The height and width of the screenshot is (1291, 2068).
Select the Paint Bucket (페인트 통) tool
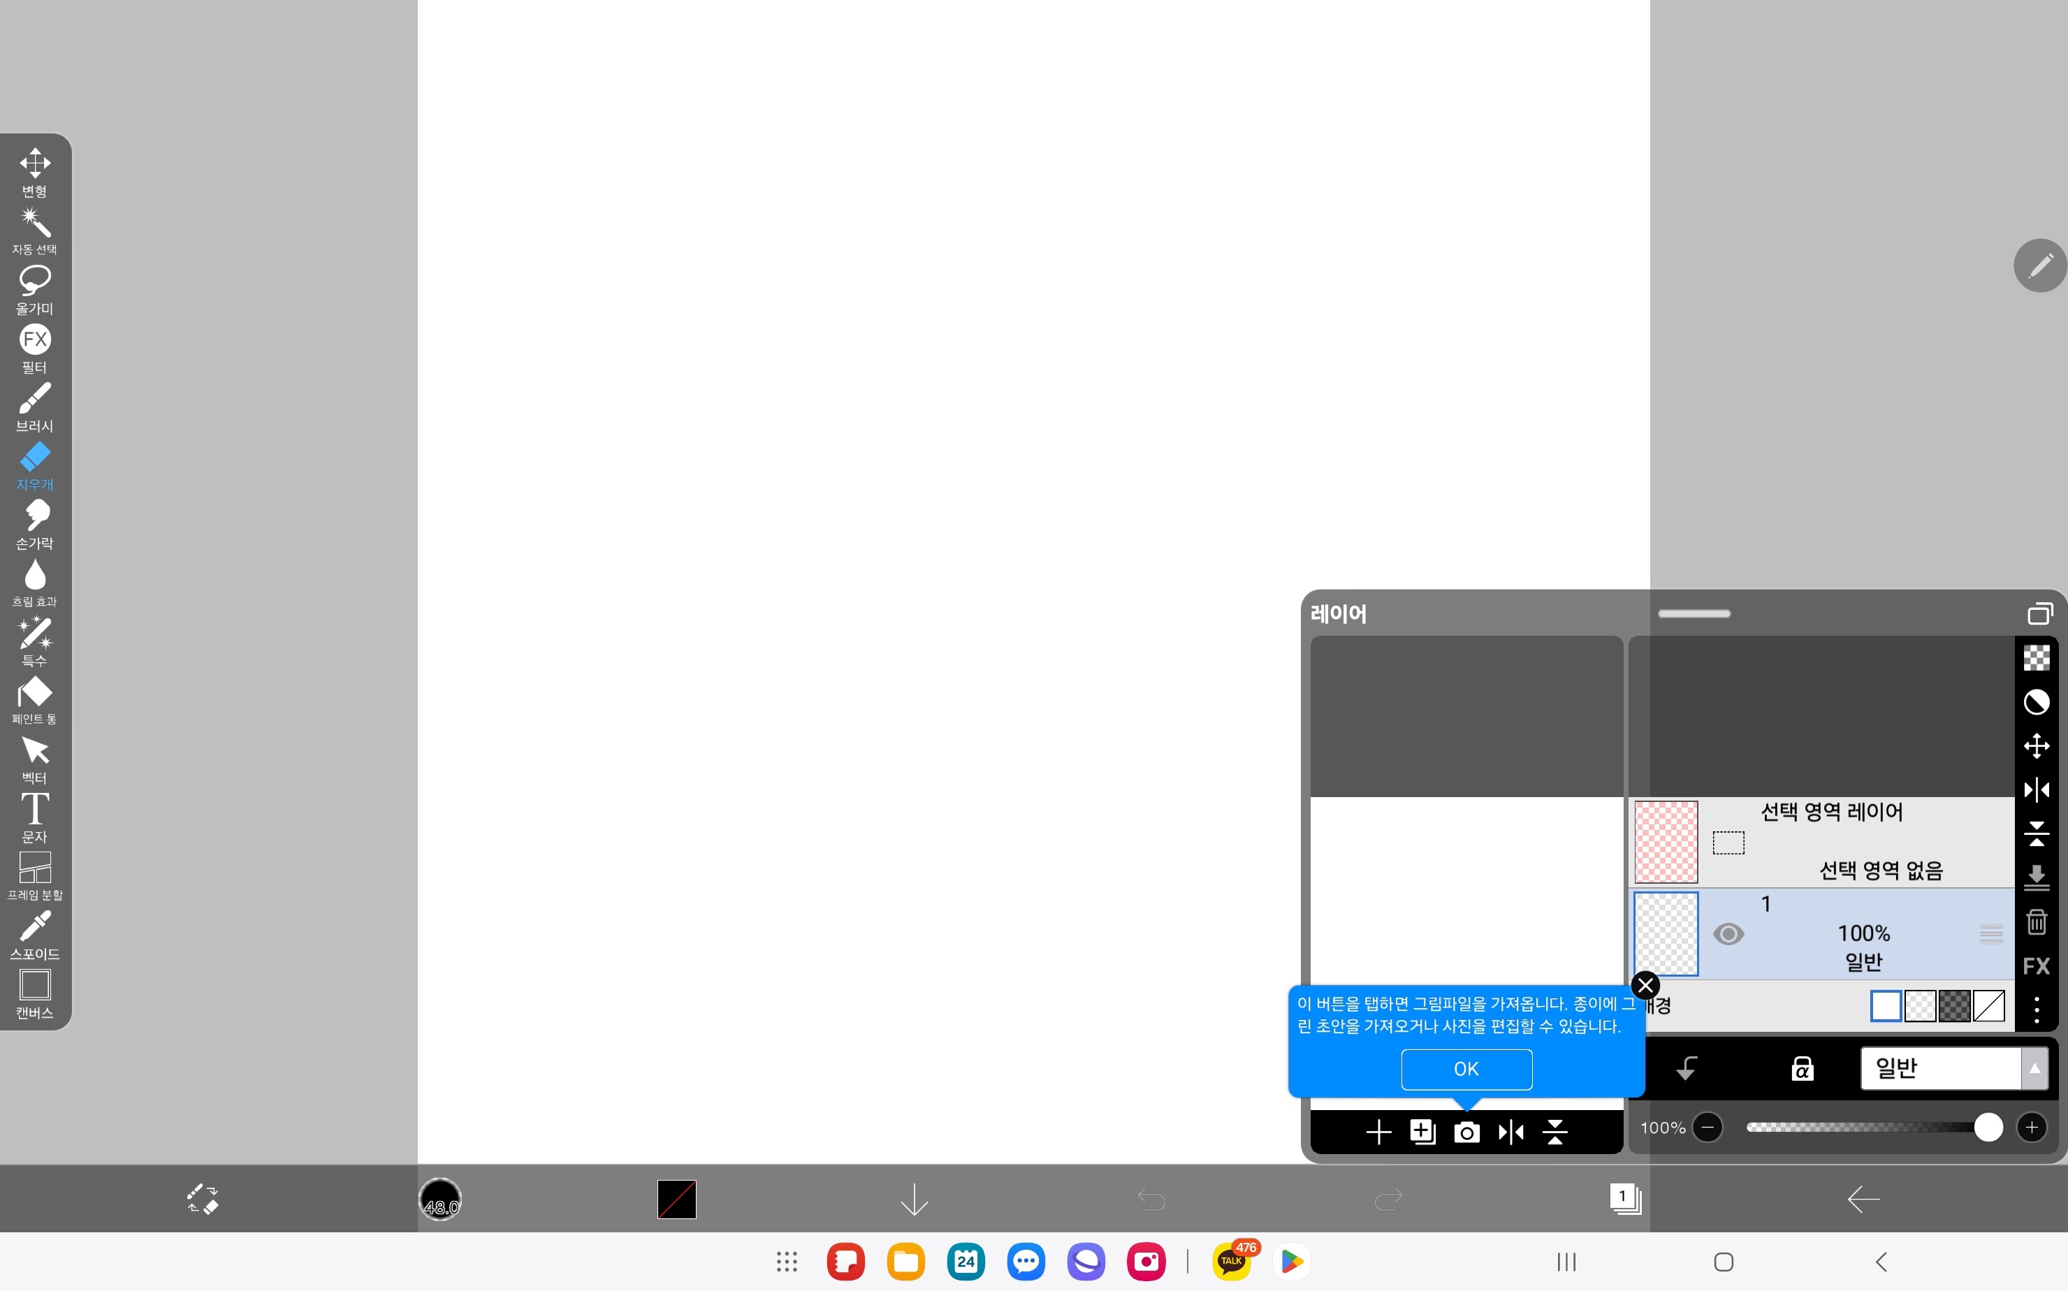click(x=35, y=699)
